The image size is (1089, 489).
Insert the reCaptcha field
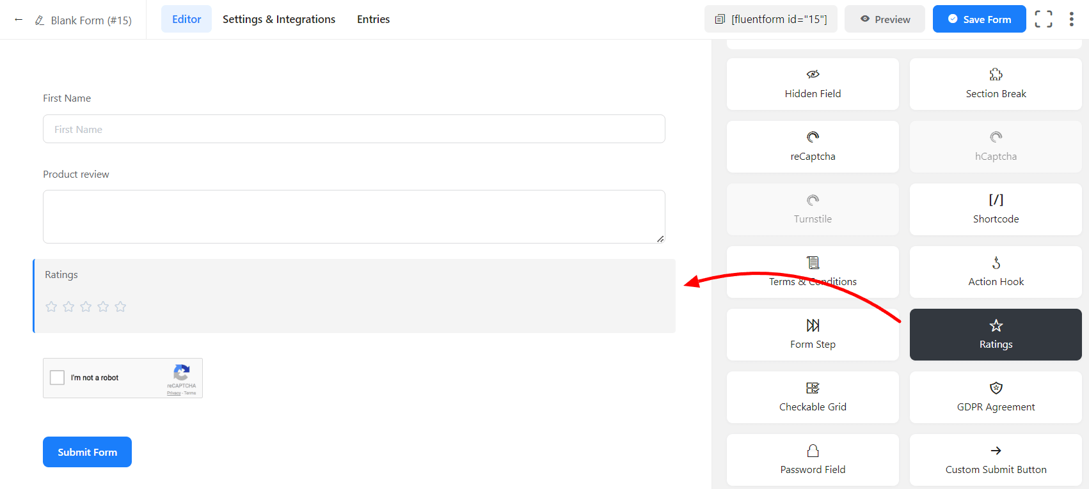(813, 146)
